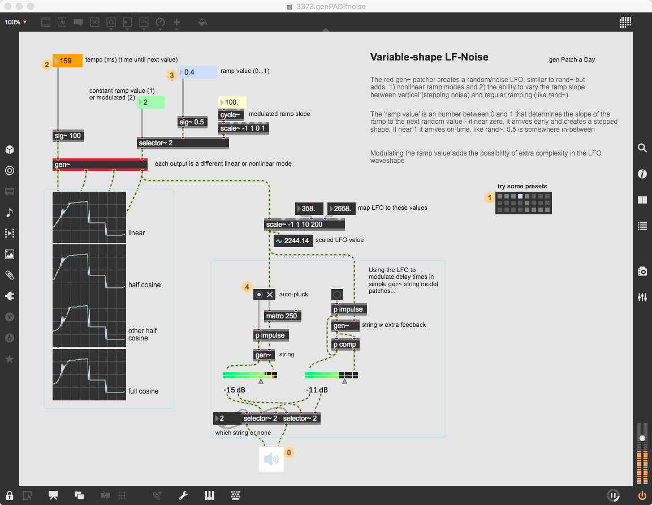The height and width of the screenshot is (505, 652).
Task: Toggle the grid icon in bottom toolbar
Action: 122,495
